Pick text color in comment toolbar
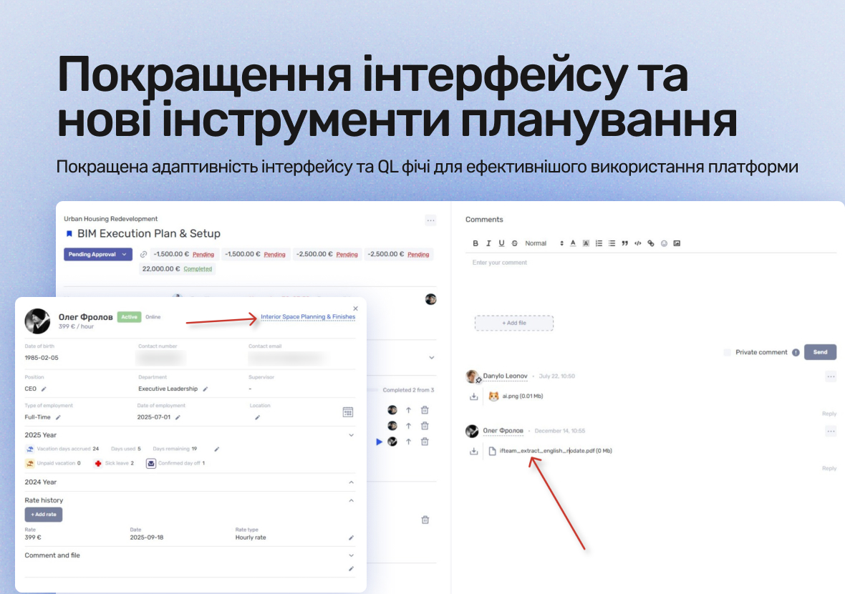The width and height of the screenshot is (845, 594). coord(573,243)
